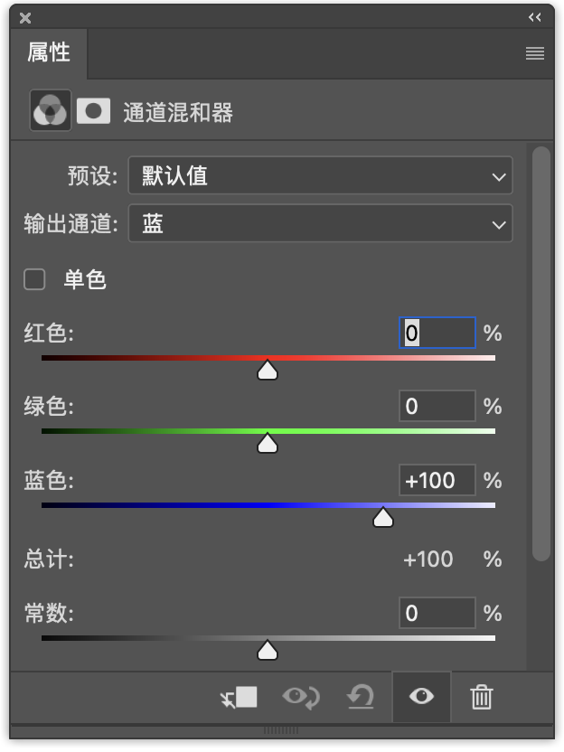
Task: Toggle layer visibility eye icon
Action: [421, 696]
